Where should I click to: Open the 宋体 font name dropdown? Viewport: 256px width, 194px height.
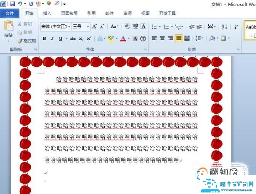[x=69, y=27]
